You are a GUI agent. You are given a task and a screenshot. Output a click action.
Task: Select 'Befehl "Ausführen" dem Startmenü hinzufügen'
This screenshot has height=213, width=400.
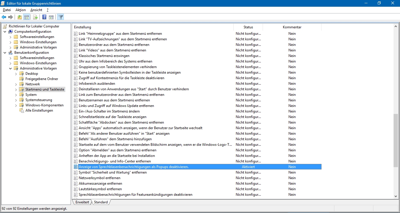[x=115, y=139]
